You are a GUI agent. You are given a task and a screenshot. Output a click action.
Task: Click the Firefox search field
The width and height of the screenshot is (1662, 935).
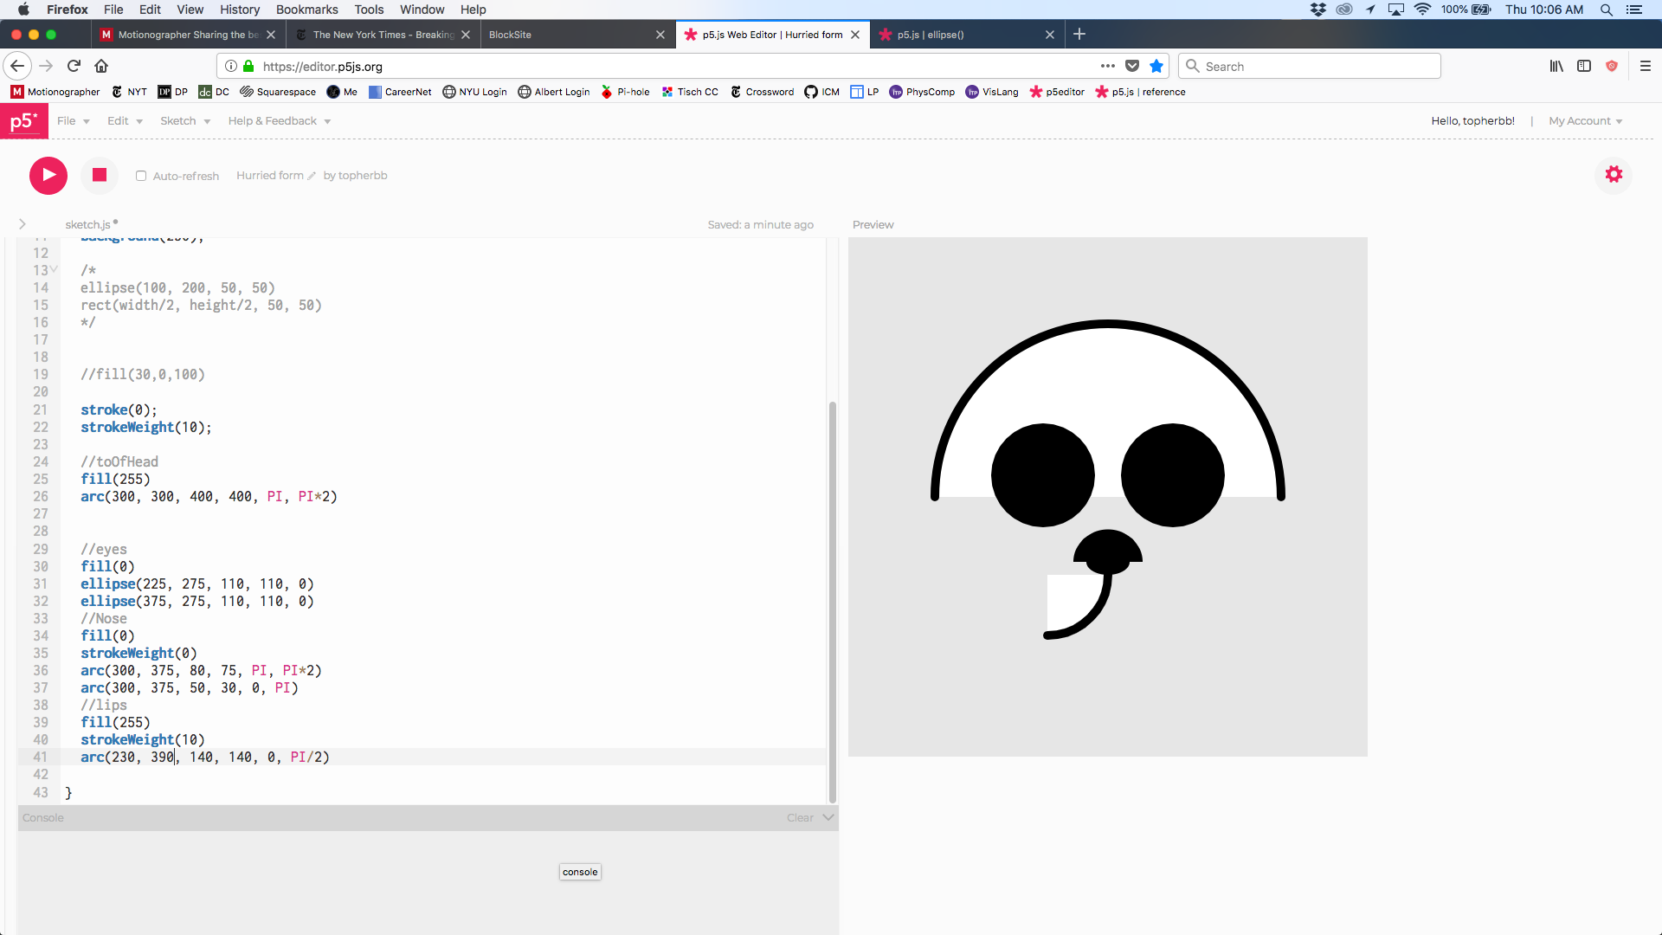point(1309,67)
